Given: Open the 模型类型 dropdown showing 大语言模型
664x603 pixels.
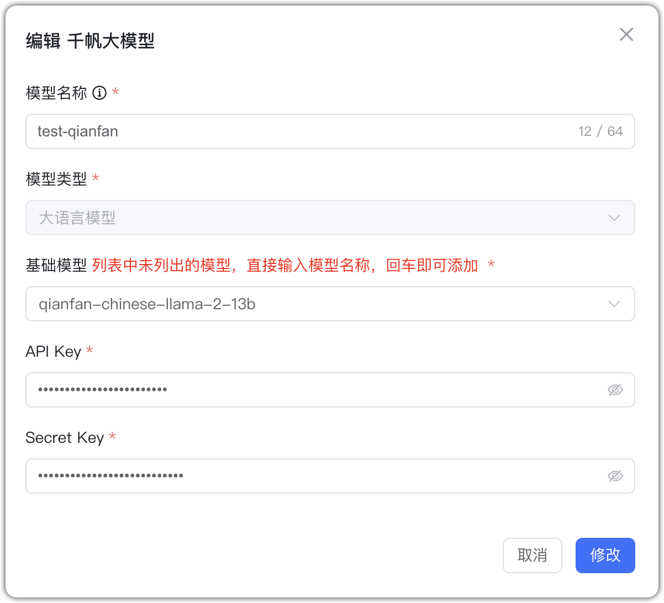Looking at the screenshot, I should point(330,218).
